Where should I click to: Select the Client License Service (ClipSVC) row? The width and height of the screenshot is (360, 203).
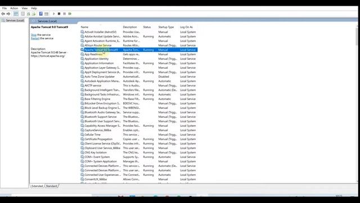(139, 144)
